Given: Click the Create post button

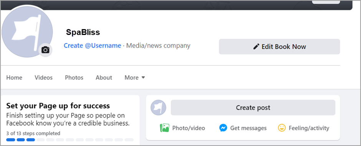Looking at the screenshot, I should click(253, 108).
